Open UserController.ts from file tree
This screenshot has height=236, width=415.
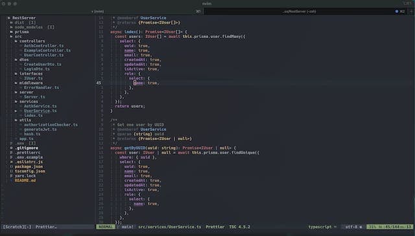43,55
